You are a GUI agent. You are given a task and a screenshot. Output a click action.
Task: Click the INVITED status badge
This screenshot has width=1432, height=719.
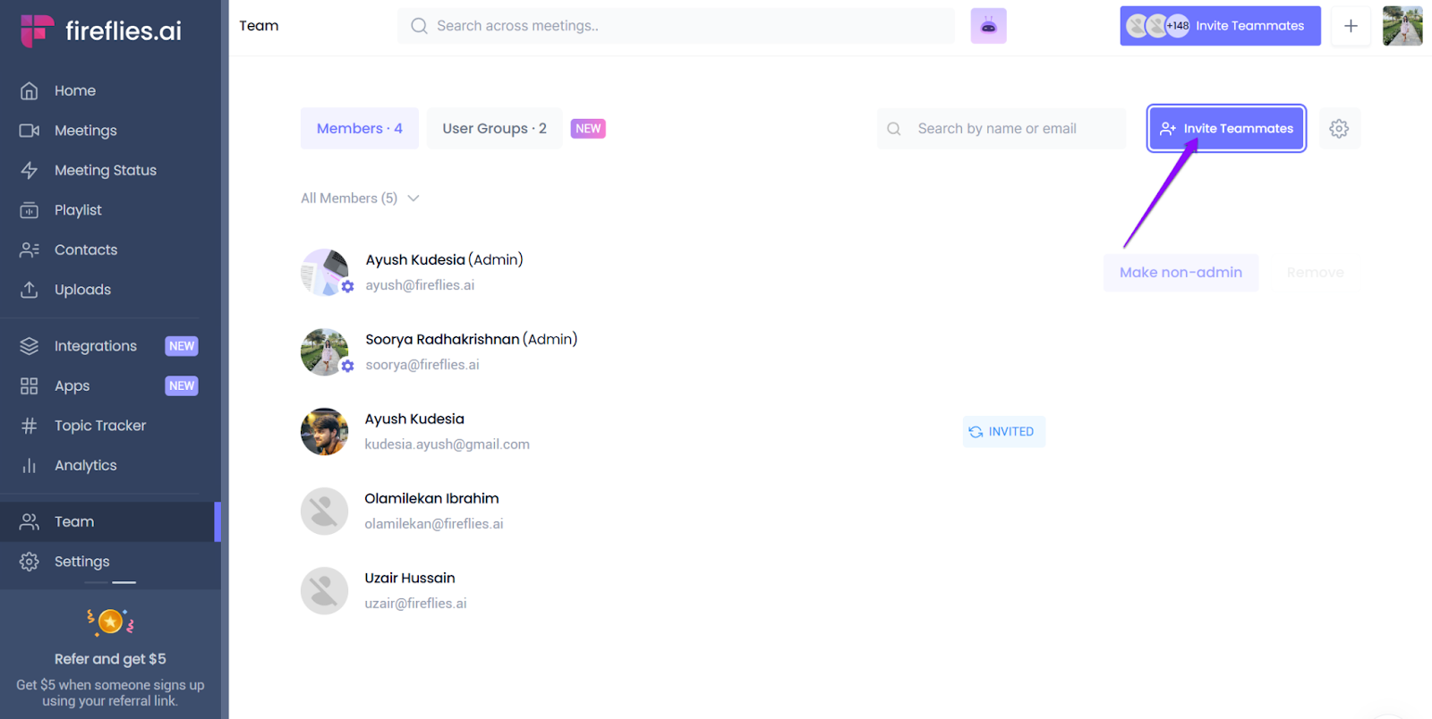[x=1003, y=432]
